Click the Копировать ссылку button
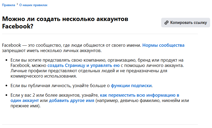The width and height of the screenshot is (212, 128). pyautogui.click(x=185, y=23)
